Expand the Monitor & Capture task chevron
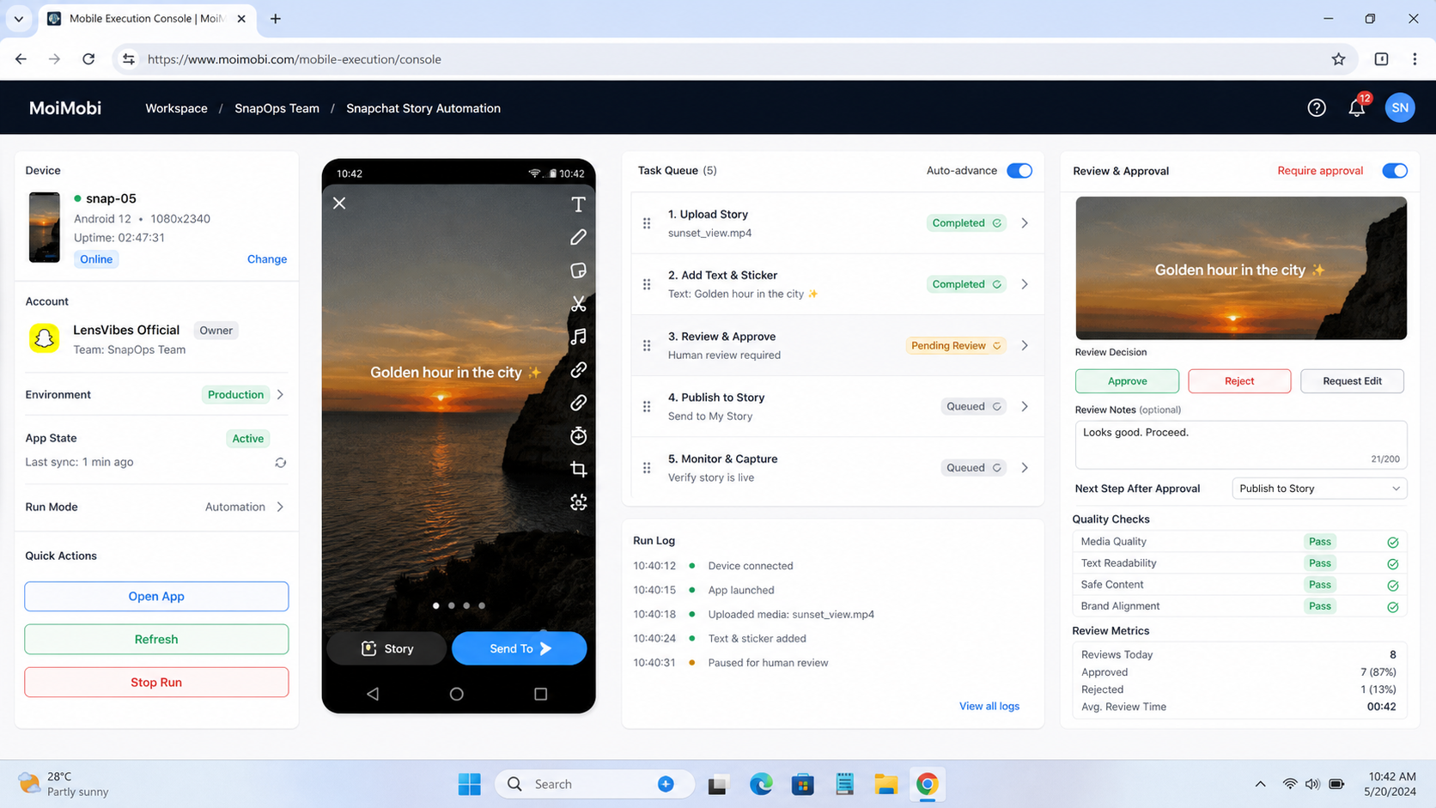The image size is (1436, 808). click(1025, 468)
